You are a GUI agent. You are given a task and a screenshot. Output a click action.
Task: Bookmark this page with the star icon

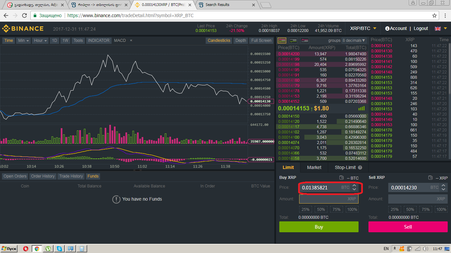coord(434,15)
